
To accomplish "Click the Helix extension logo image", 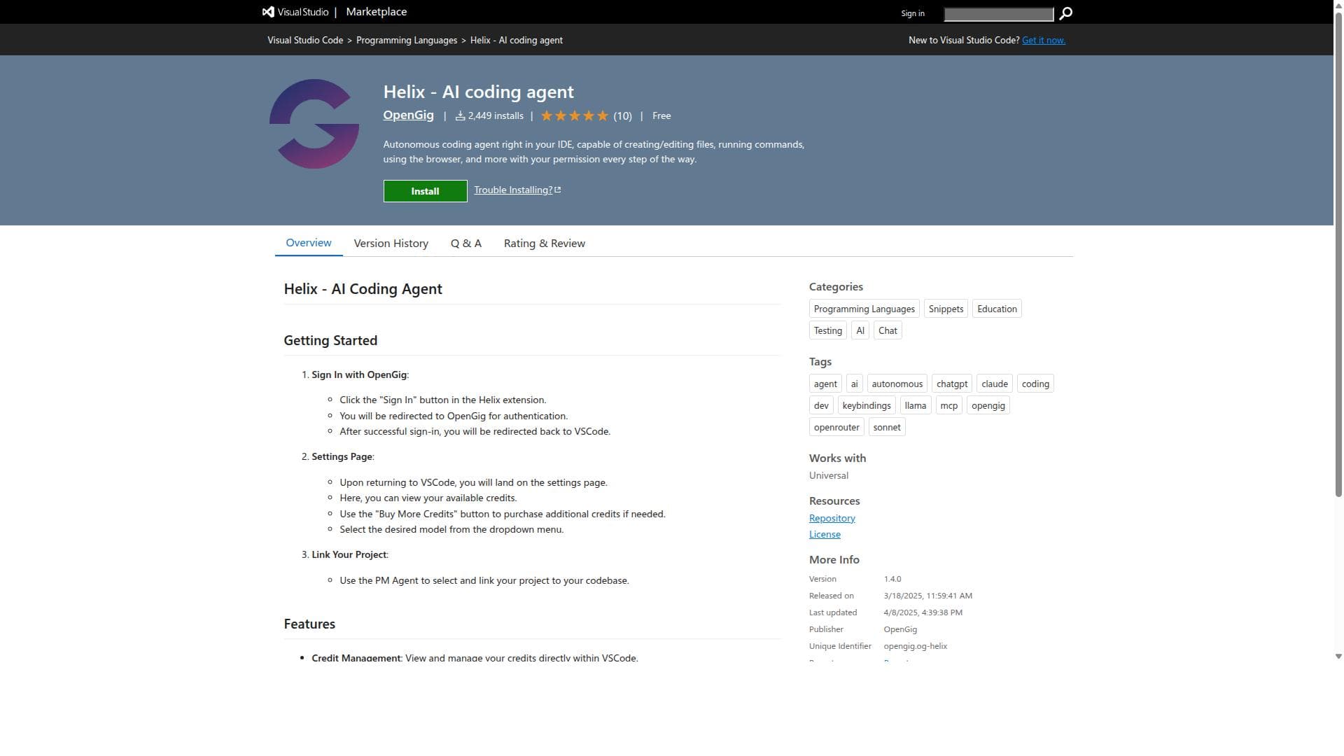I will (x=314, y=124).
